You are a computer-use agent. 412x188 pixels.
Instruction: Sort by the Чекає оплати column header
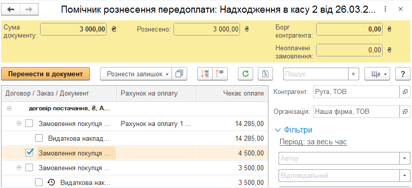tap(232, 93)
